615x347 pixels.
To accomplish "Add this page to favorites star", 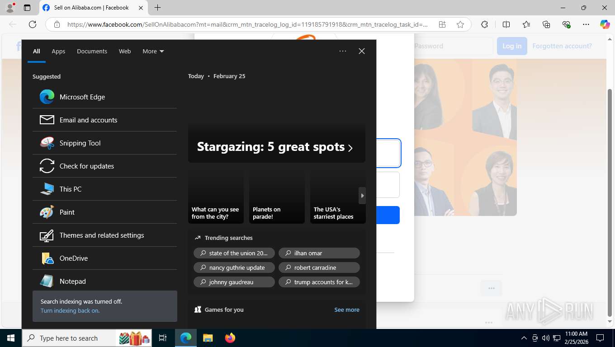I will tap(460, 24).
